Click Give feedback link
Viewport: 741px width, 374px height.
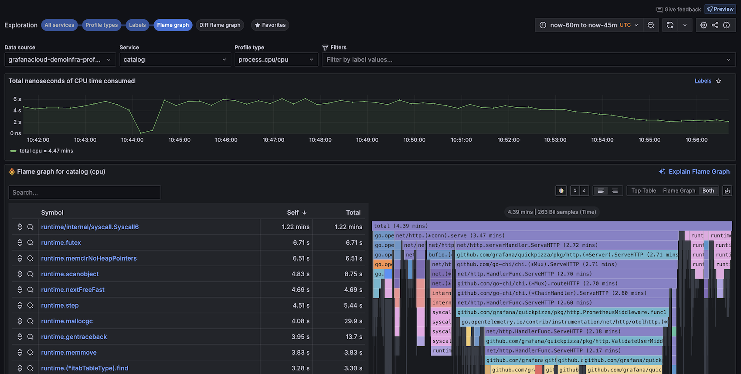pyautogui.click(x=679, y=10)
